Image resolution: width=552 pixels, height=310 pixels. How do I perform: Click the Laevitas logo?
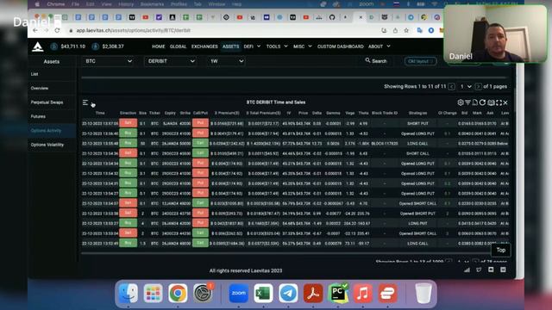38,46
